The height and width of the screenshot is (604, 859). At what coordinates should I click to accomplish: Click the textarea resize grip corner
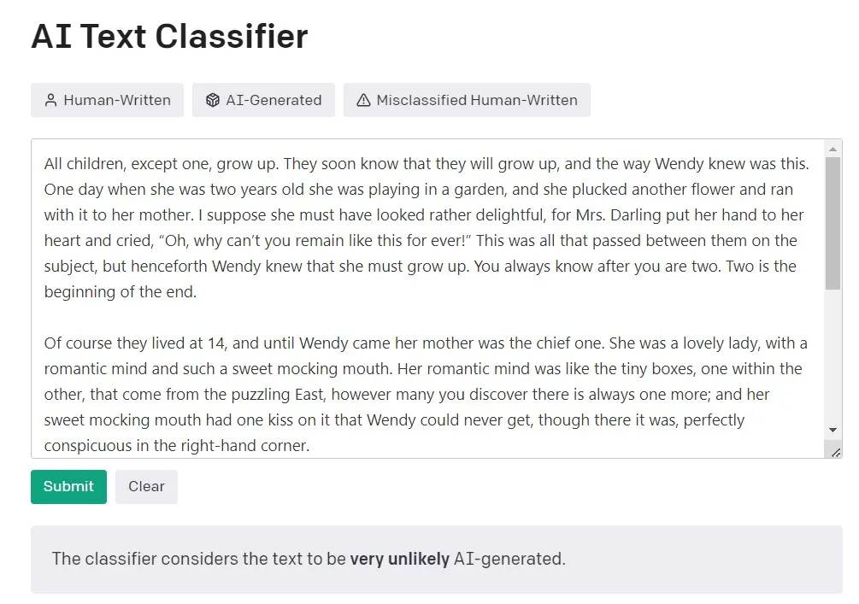point(835,452)
